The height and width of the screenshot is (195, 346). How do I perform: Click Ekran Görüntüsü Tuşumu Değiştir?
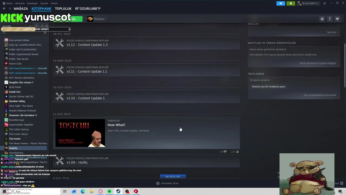318,63
